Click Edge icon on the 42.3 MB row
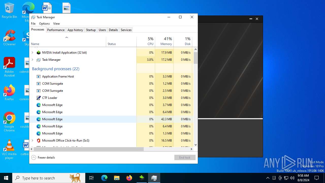Screen dimensions: 325x183 click(39, 119)
